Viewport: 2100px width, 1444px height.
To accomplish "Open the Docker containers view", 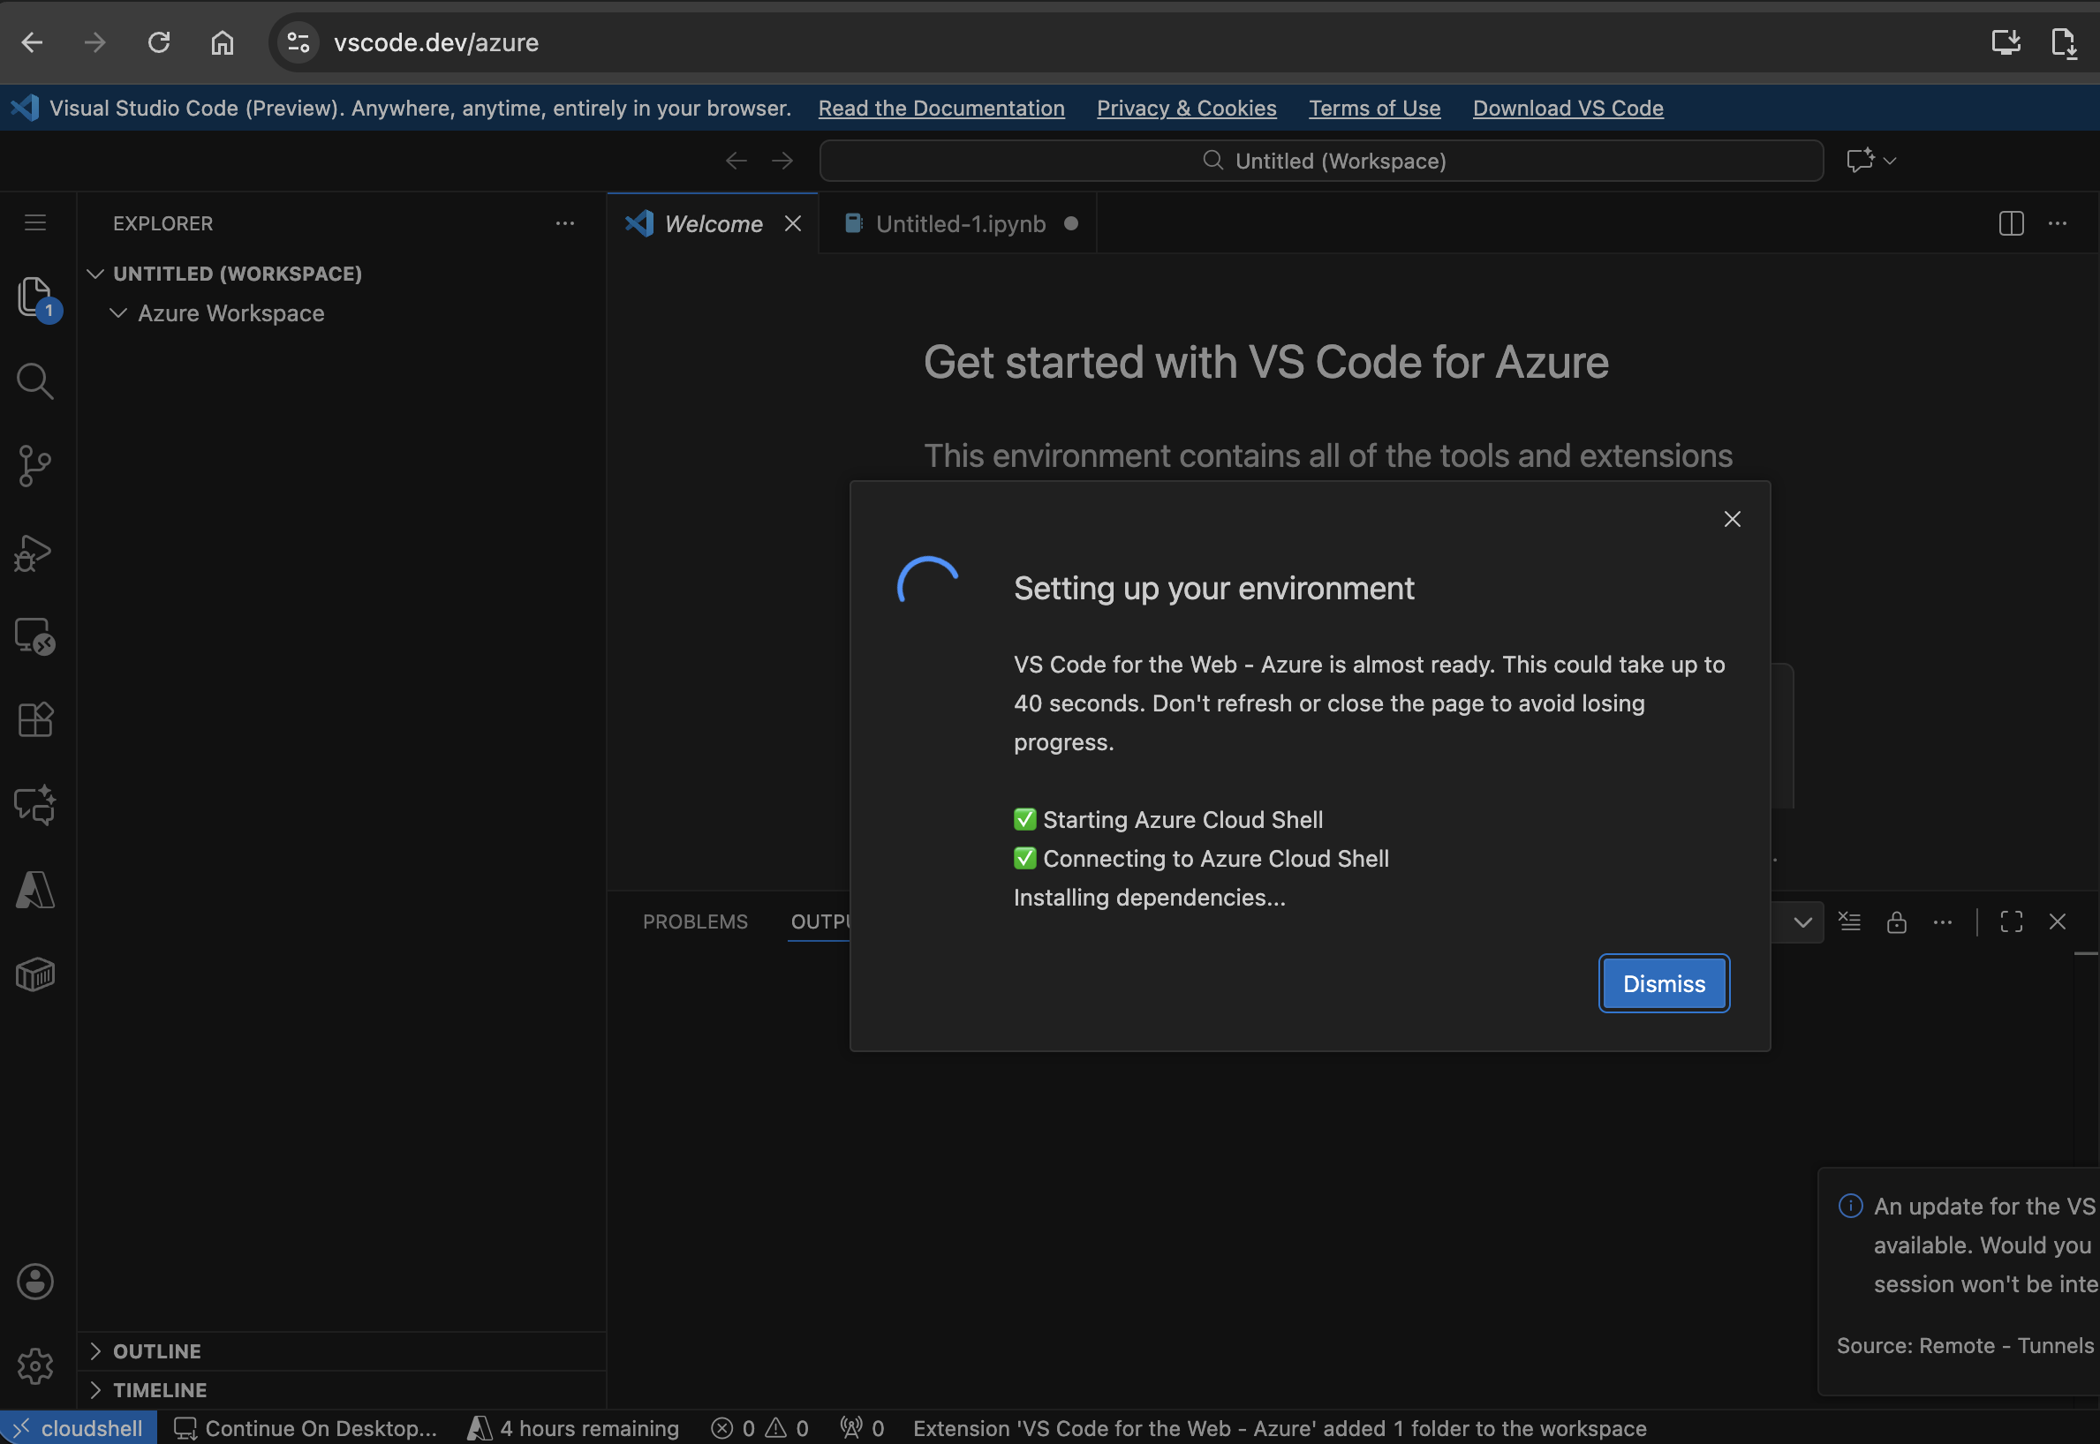I will (35, 974).
